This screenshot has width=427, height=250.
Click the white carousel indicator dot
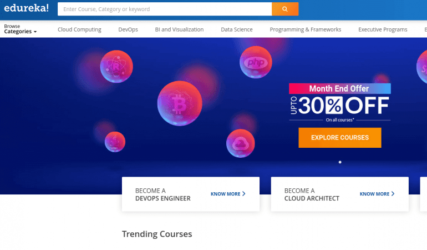coord(340,162)
